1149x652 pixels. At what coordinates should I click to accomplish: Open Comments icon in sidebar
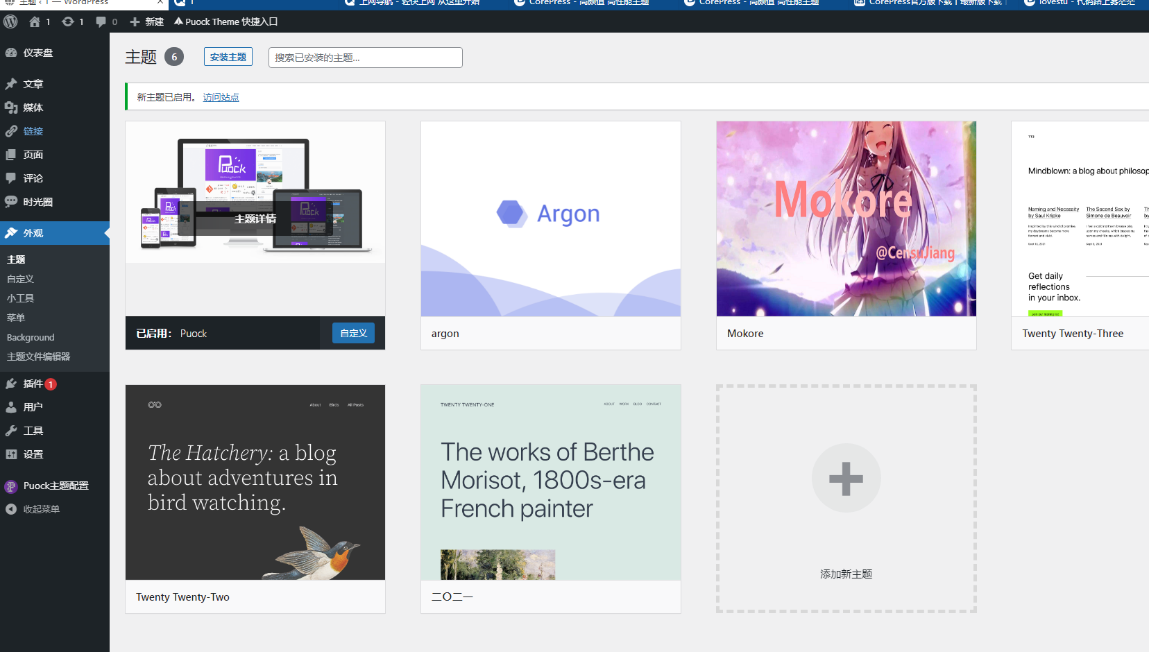(x=11, y=178)
